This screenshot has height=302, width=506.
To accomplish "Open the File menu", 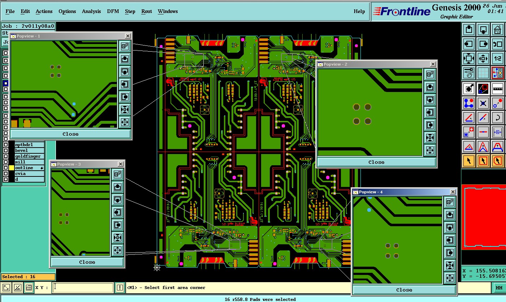I will point(10,11).
